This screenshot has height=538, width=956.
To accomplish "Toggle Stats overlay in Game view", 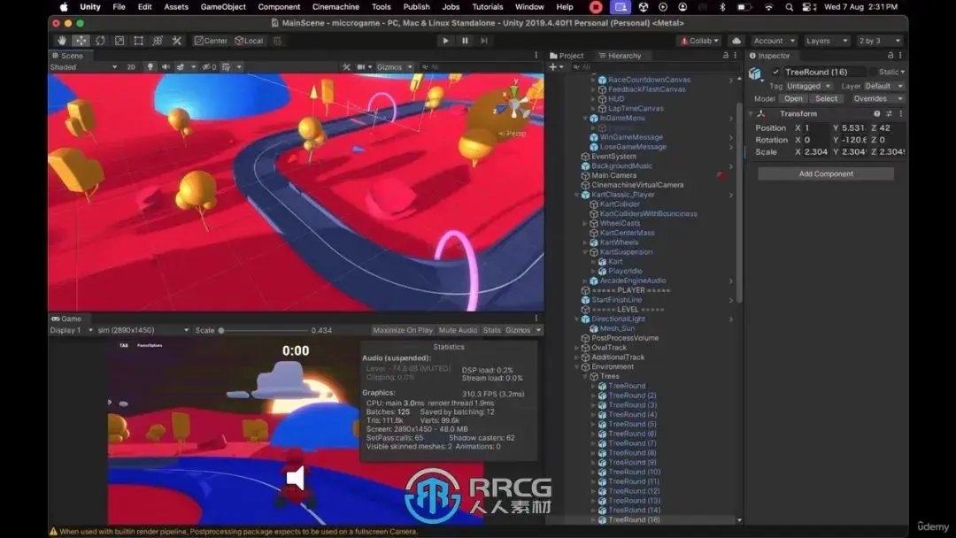I will coord(491,330).
